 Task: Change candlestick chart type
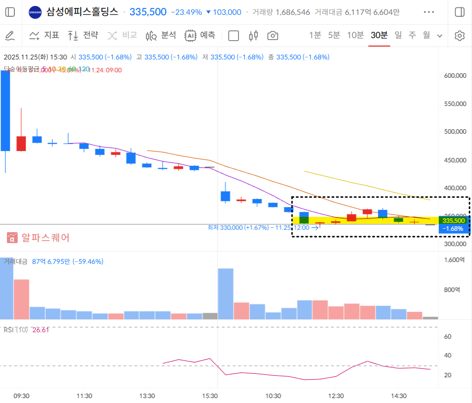pos(253,36)
